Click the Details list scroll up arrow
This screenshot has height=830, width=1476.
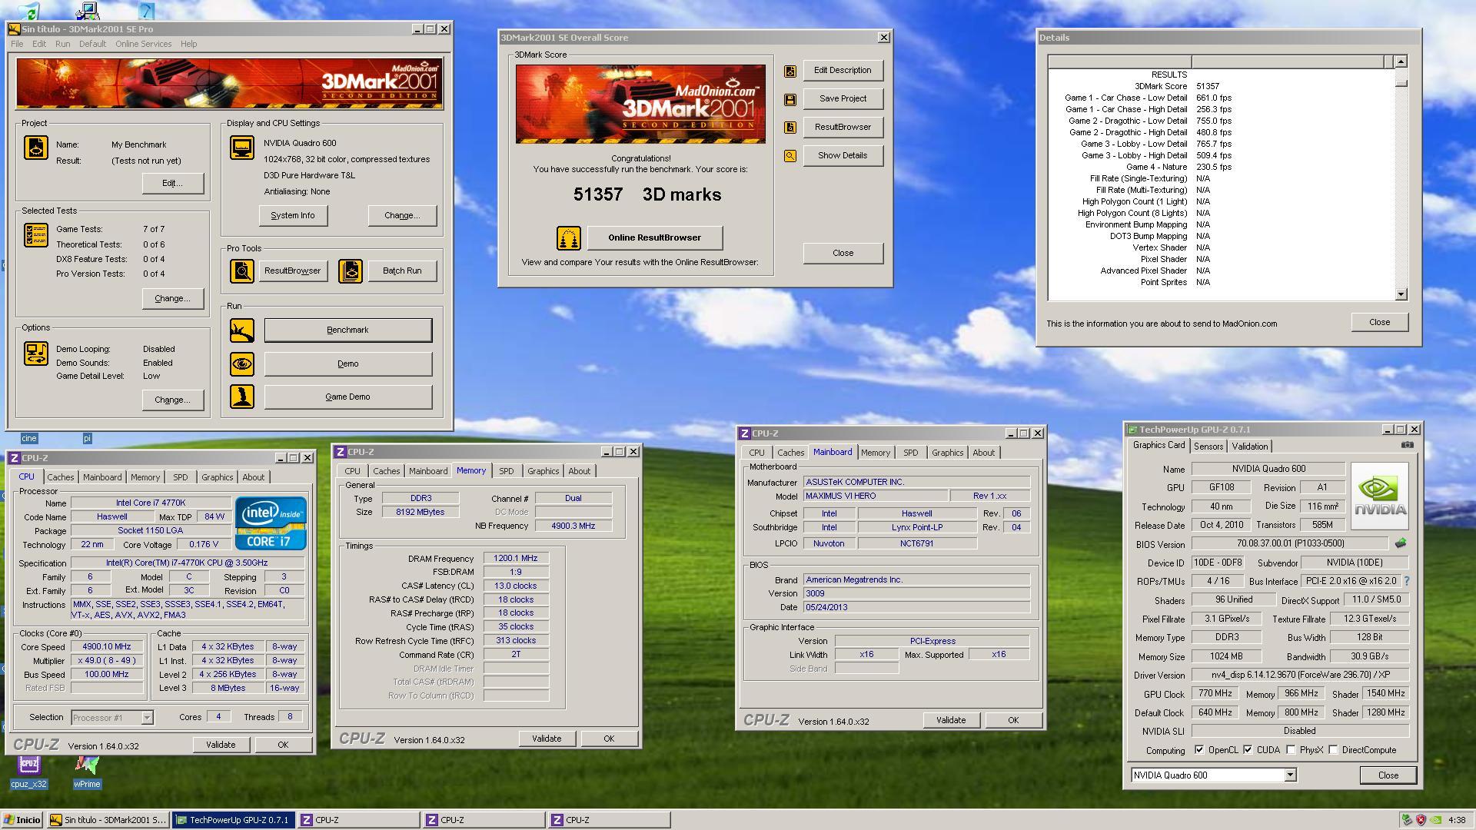pyautogui.click(x=1401, y=61)
